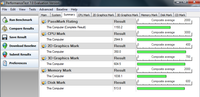Click the CPU Mark section heading text
The image size is (200, 97).
(x=56, y=34)
